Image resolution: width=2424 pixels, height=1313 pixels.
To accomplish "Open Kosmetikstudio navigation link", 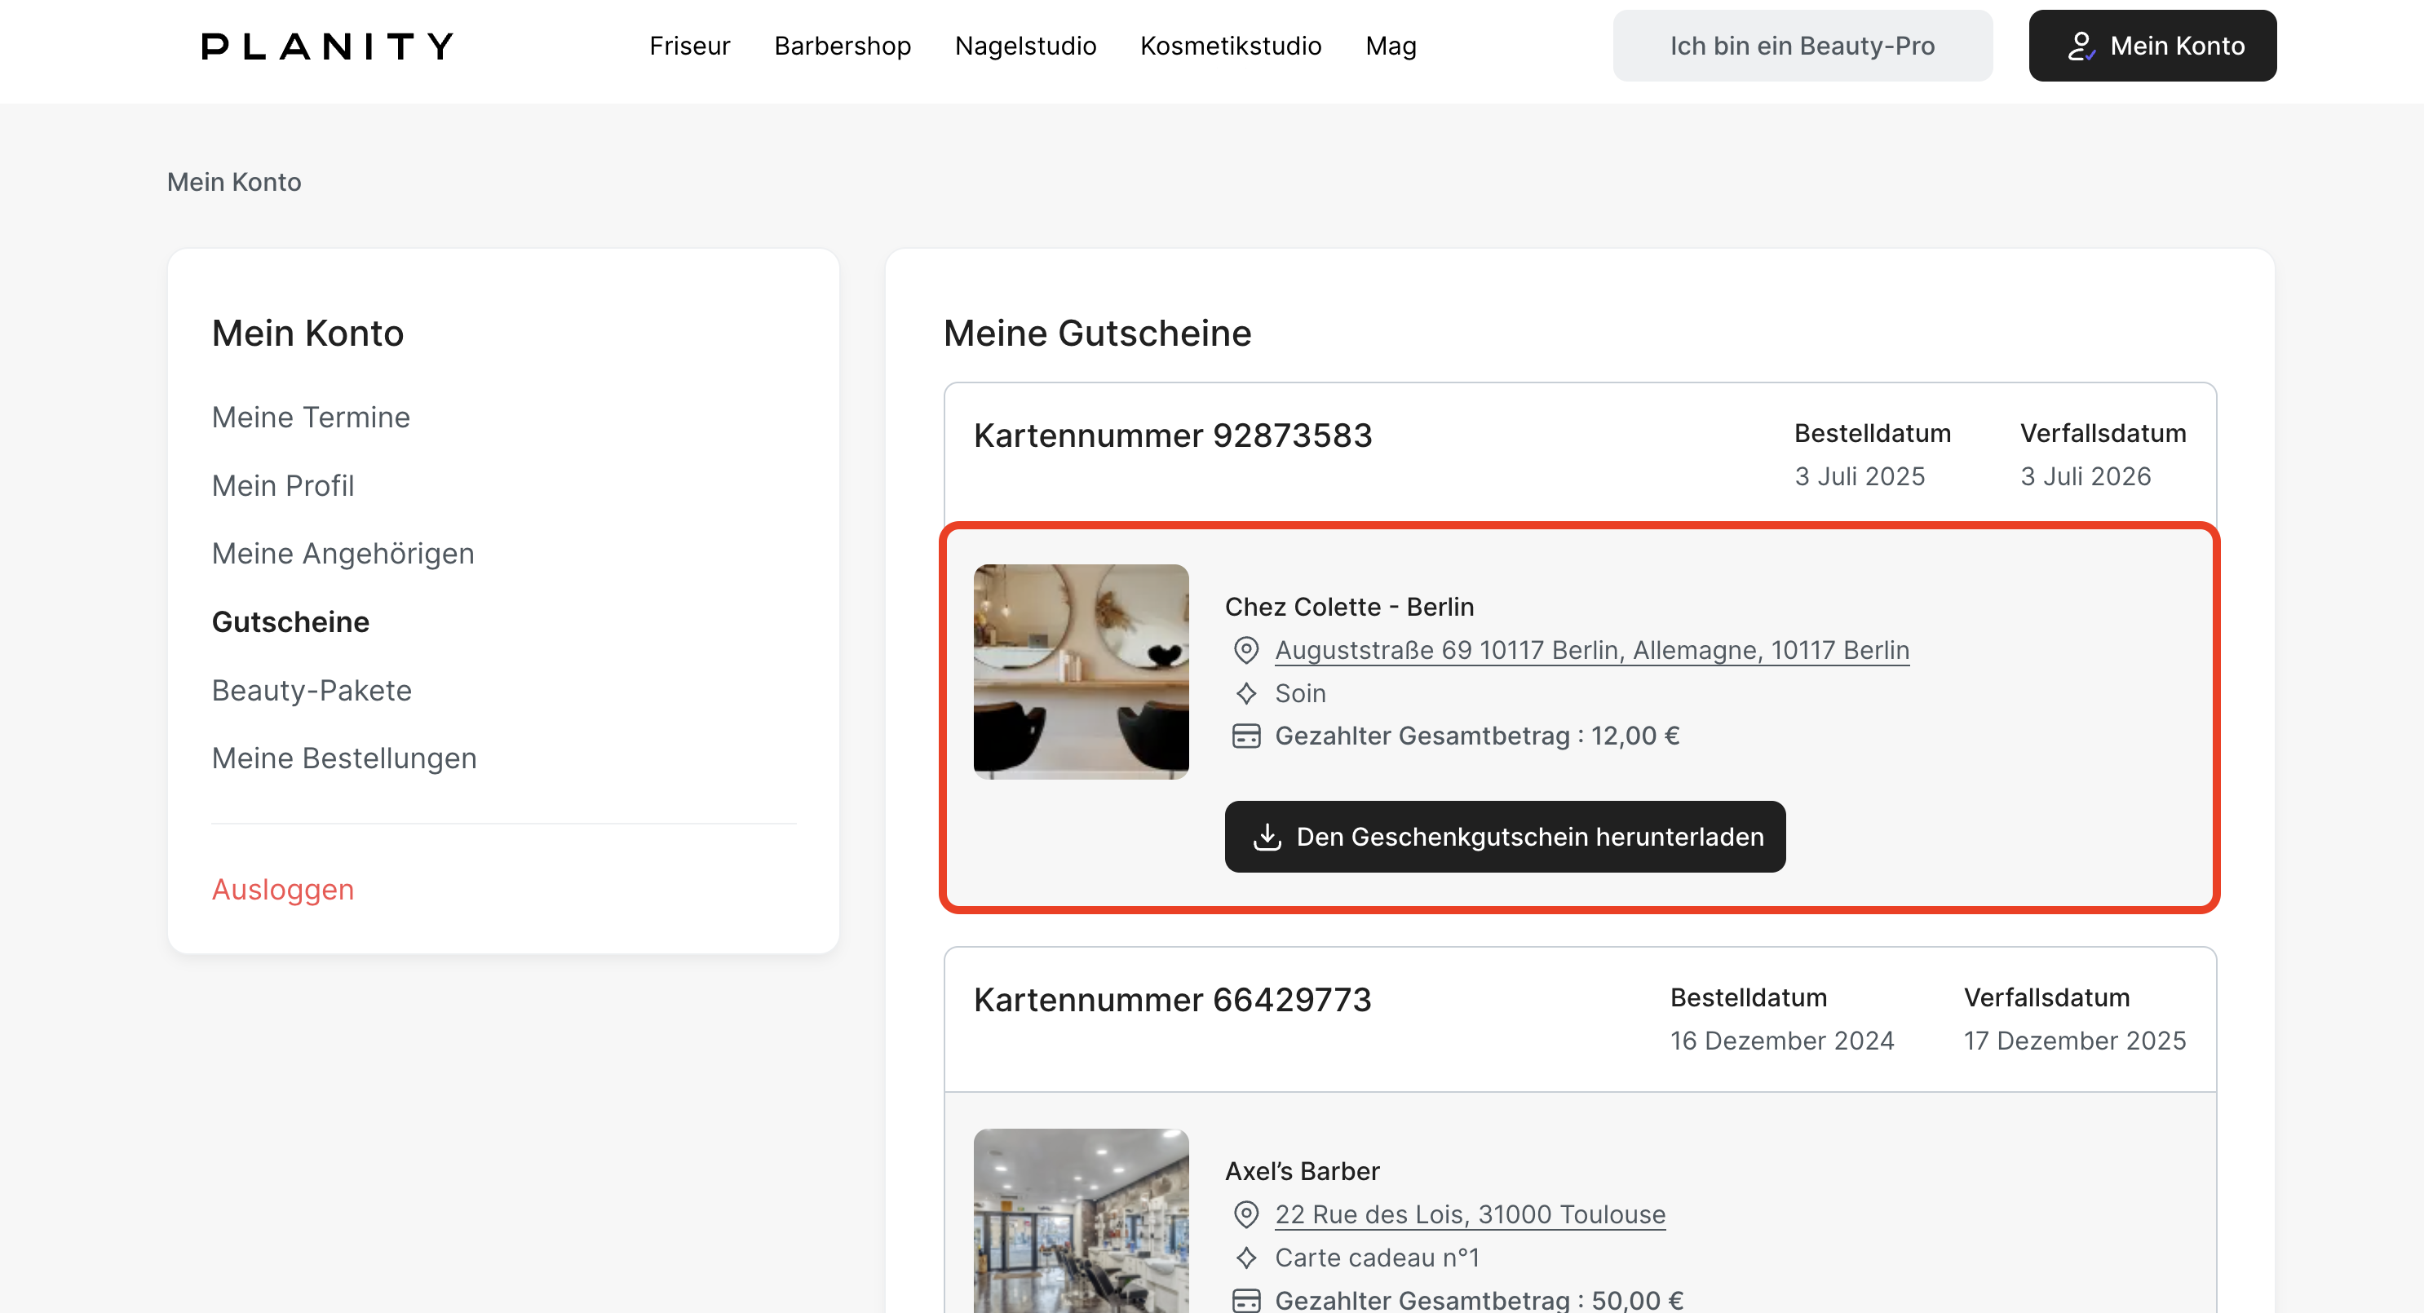I will (1230, 45).
